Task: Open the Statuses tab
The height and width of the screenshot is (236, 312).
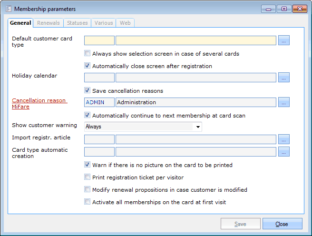Action: [x=77, y=23]
